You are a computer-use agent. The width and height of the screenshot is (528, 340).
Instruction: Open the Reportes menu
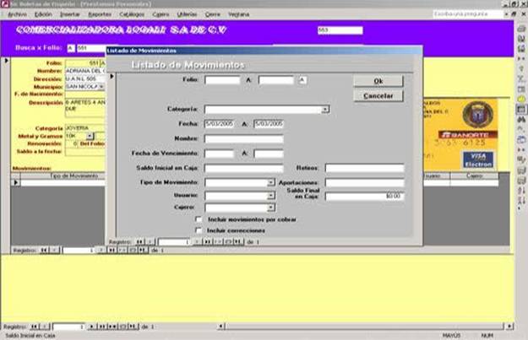tap(100, 14)
